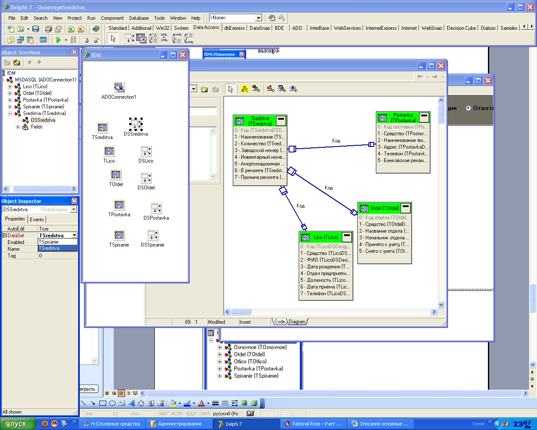Switch to Rational Rose taskbar button
This screenshot has width=537, height=430.
click(313, 424)
